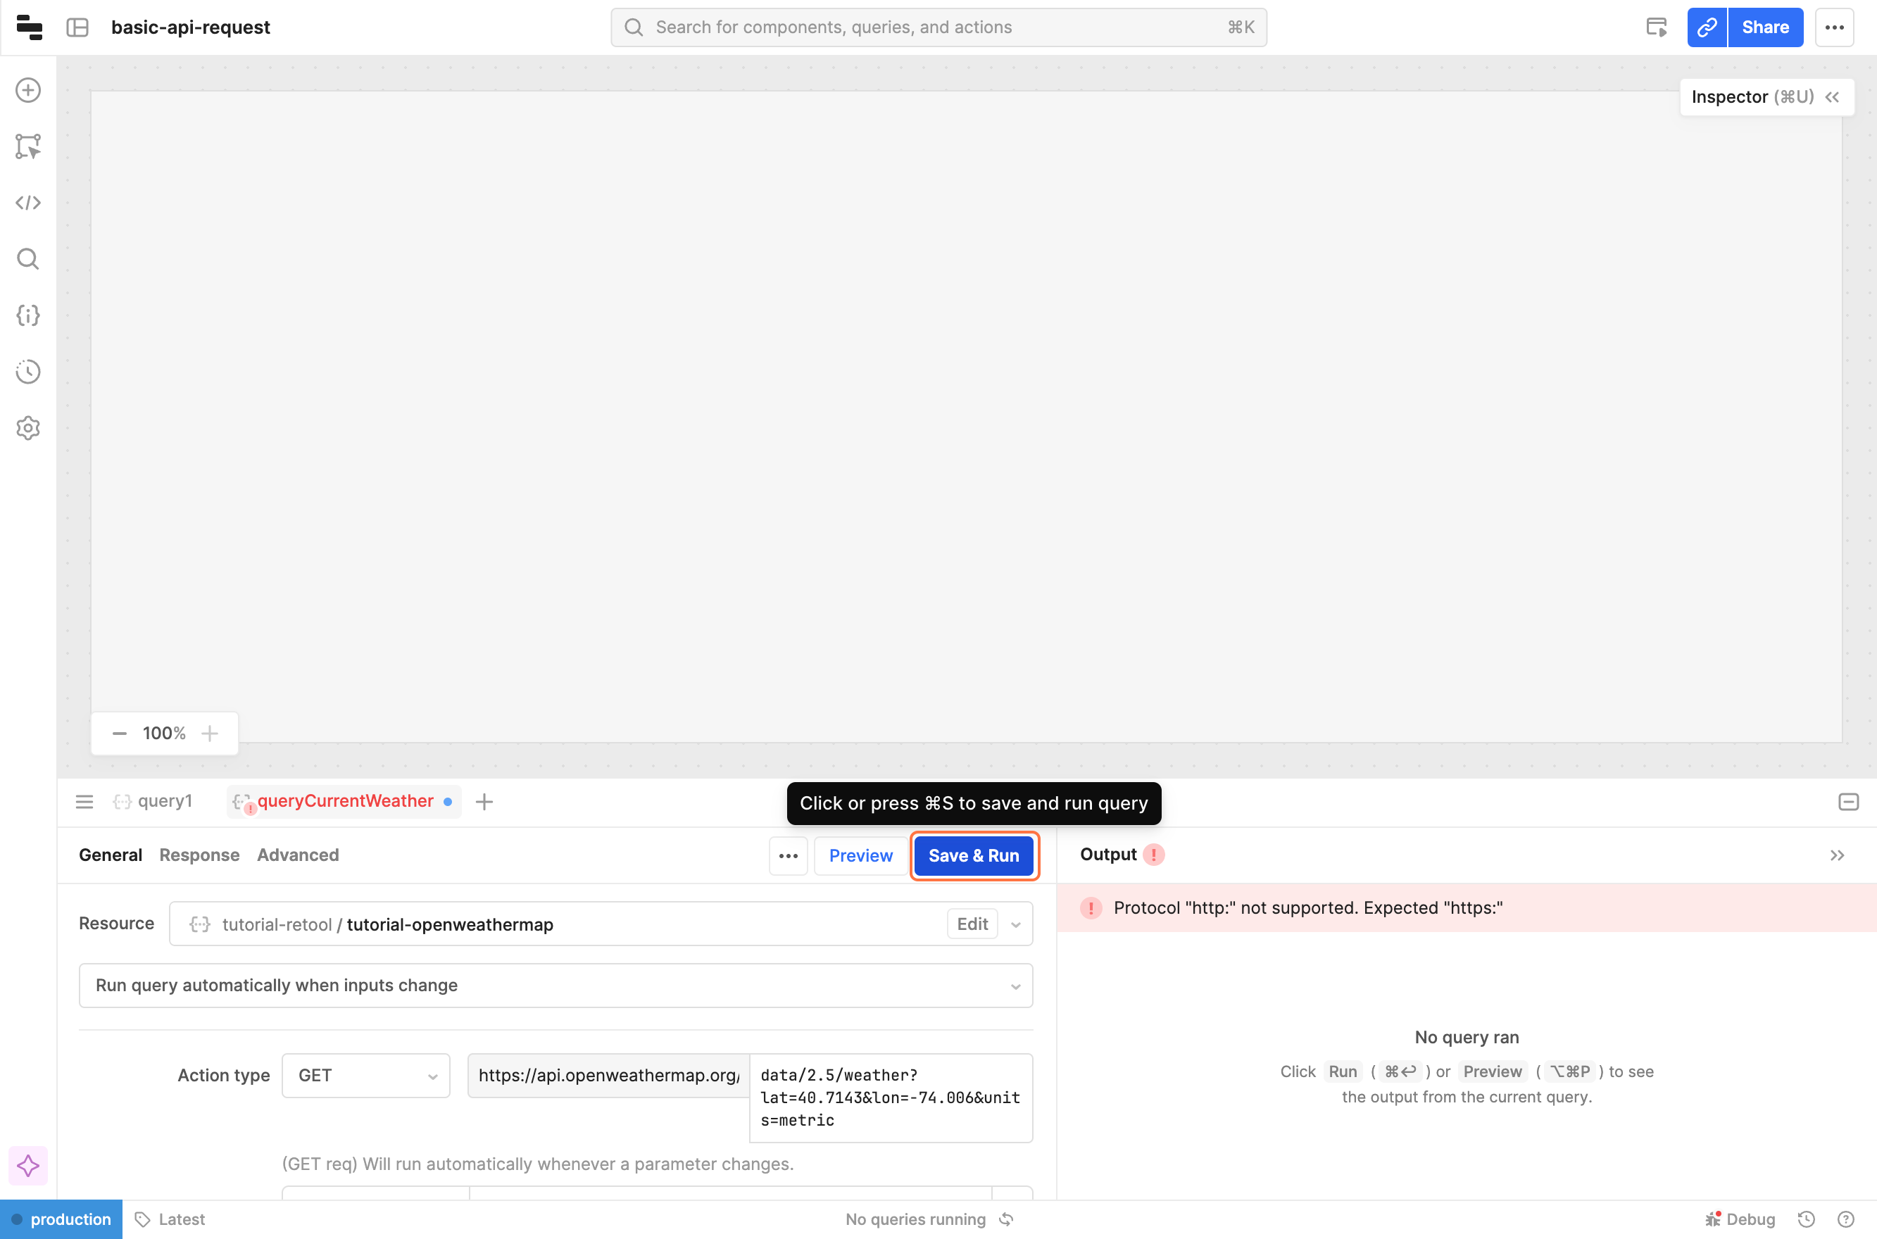Image resolution: width=1877 pixels, height=1239 pixels.
Task: Open the Release history clock icon
Action: coord(28,372)
